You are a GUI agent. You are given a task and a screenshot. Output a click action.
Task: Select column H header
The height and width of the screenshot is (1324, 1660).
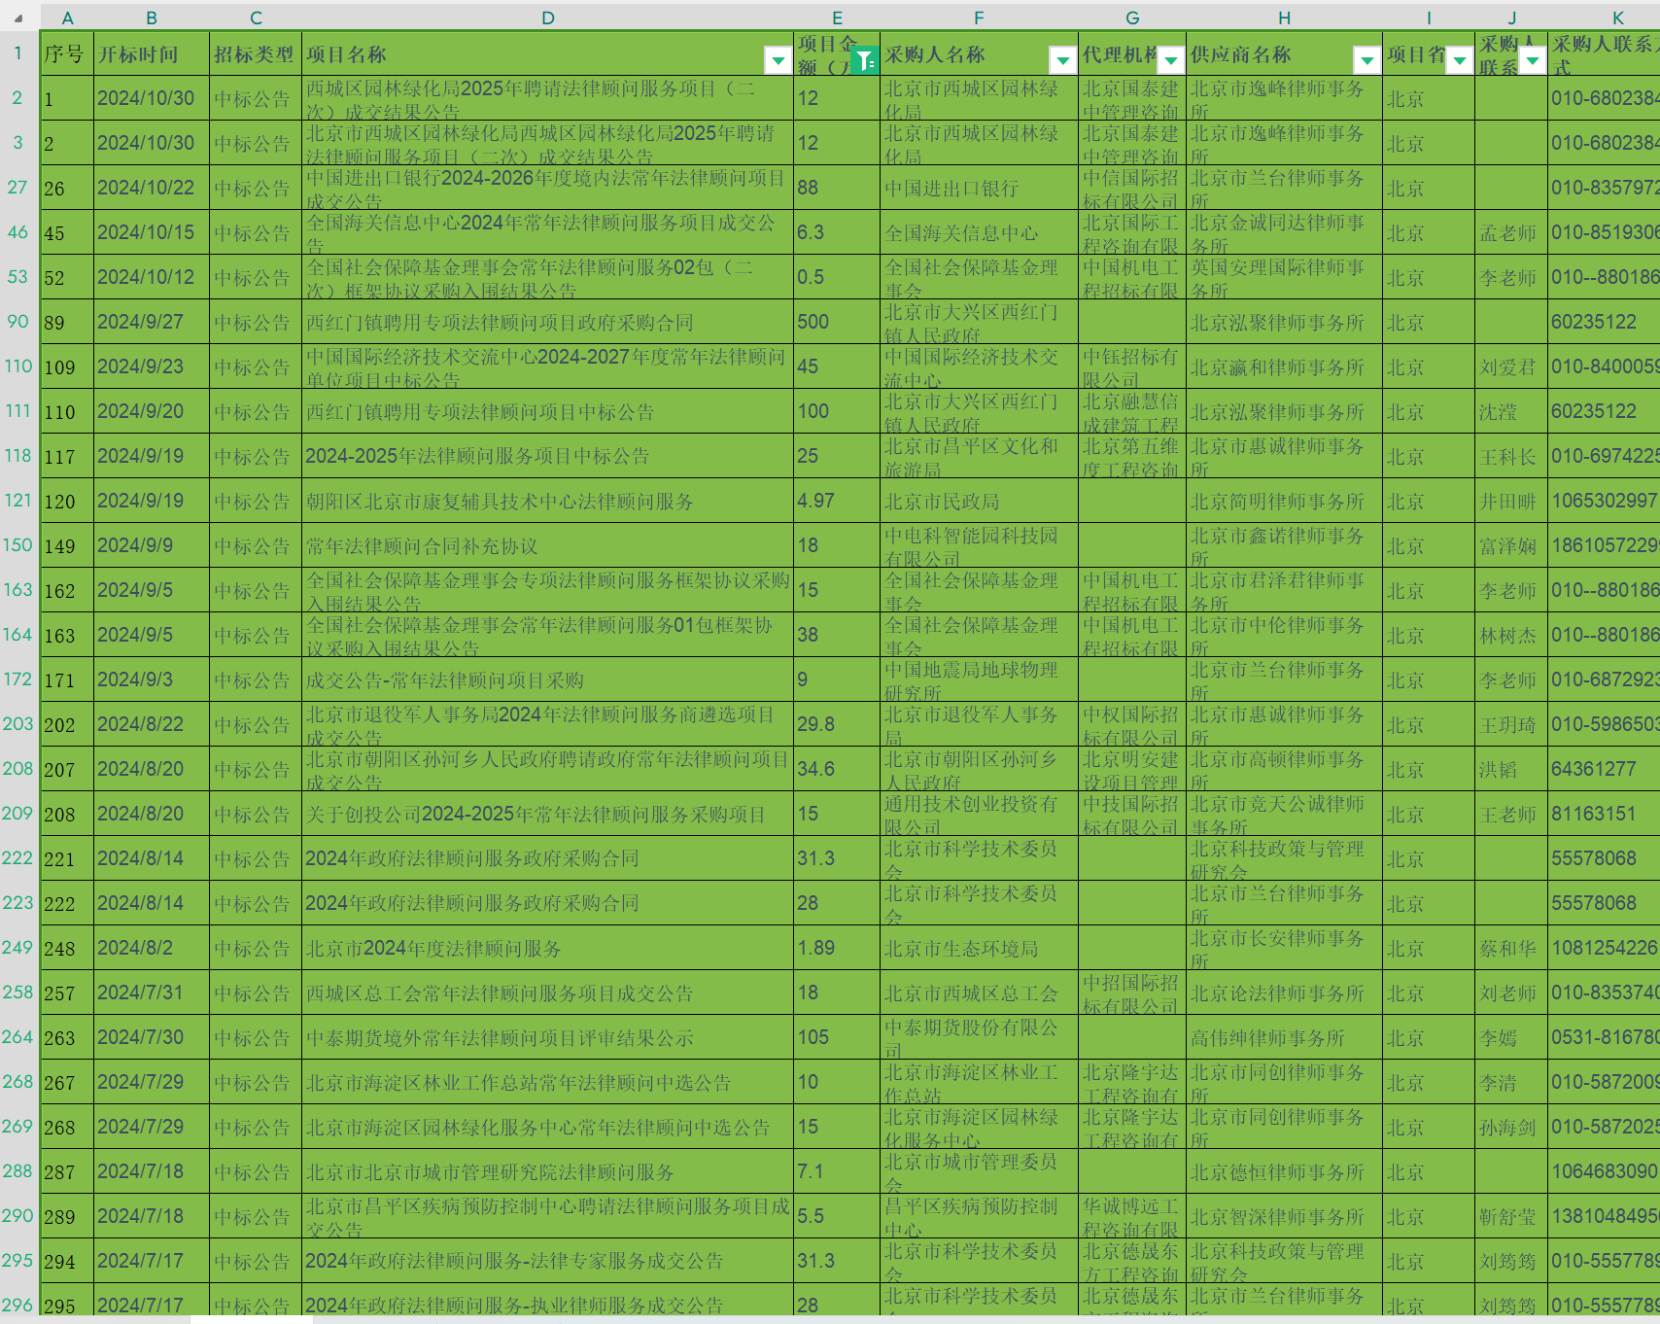[x=1284, y=17]
